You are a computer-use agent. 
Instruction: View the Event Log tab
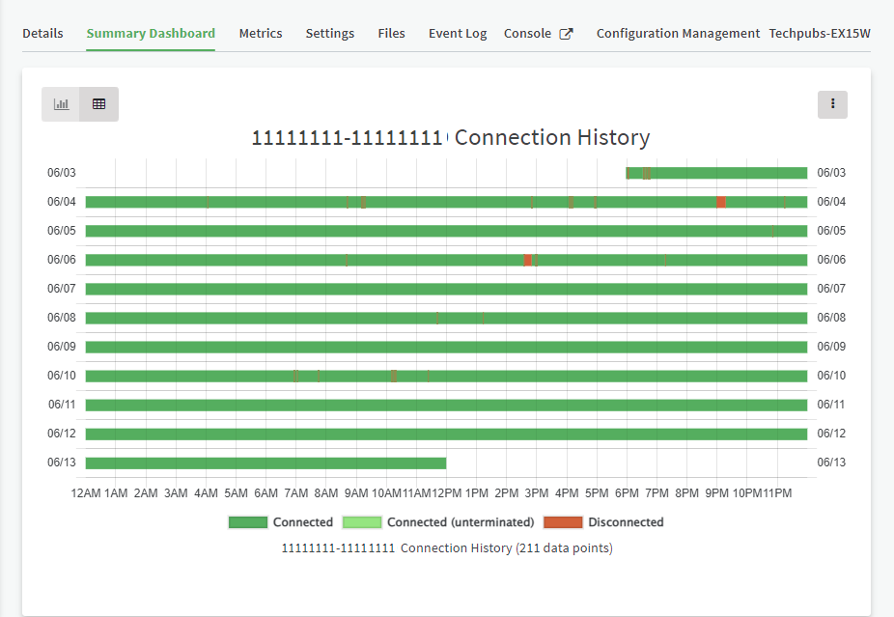pos(458,34)
